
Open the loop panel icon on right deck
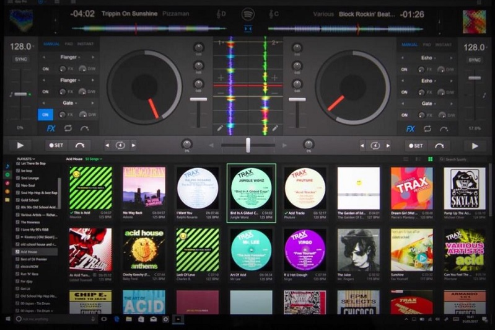[427, 128]
